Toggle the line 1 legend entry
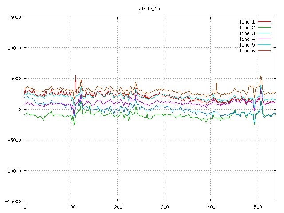Image resolution: width=284 pixels, height=213 pixels. [247, 22]
